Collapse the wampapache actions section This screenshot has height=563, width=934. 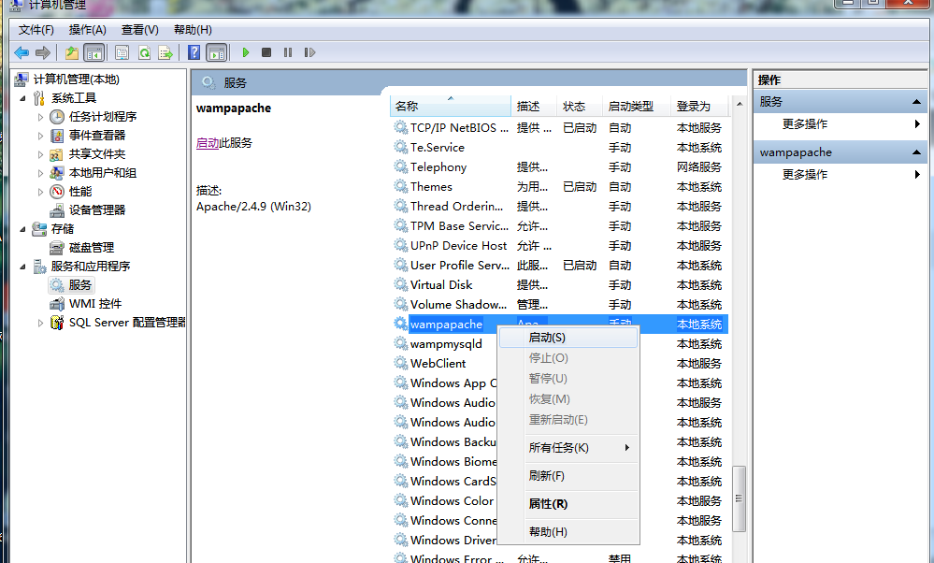916,152
